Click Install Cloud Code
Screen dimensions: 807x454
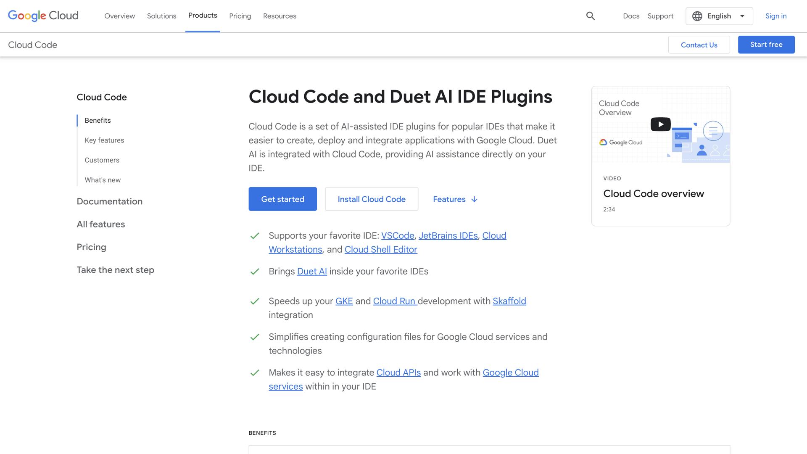tap(371, 199)
